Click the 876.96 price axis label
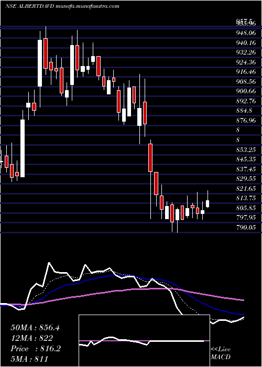This screenshot has width=262, height=367. pyautogui.click(x=246, y=120)
